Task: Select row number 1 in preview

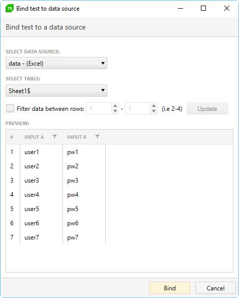Action: [x=12, y=152]
